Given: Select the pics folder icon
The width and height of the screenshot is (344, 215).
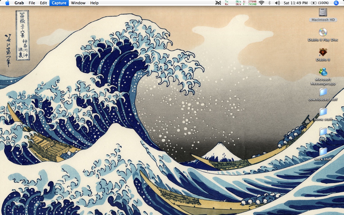Looking at the screenshot, I should click(x=323, y=132).
